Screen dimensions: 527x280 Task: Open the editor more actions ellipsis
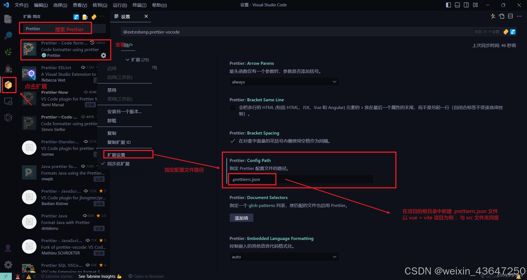519,16
